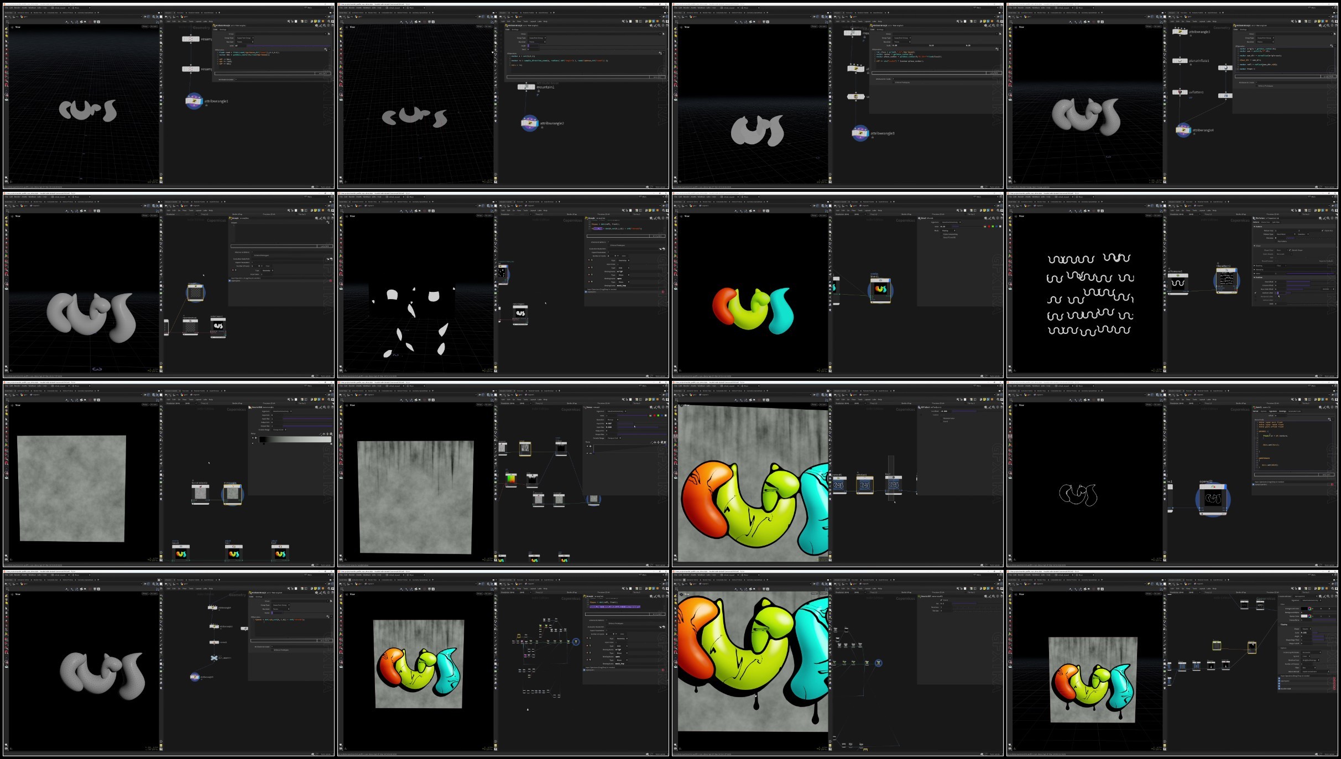Click Group input field in attribwrangle1 frame
This screenshot has width=1341, height=759.
281,34
